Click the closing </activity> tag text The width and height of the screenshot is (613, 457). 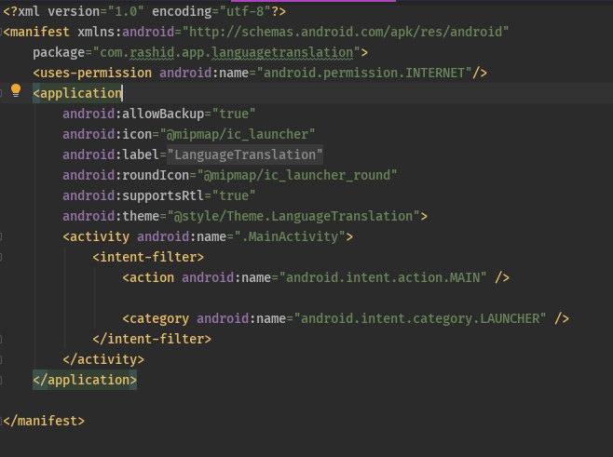[x=103, y=359]
